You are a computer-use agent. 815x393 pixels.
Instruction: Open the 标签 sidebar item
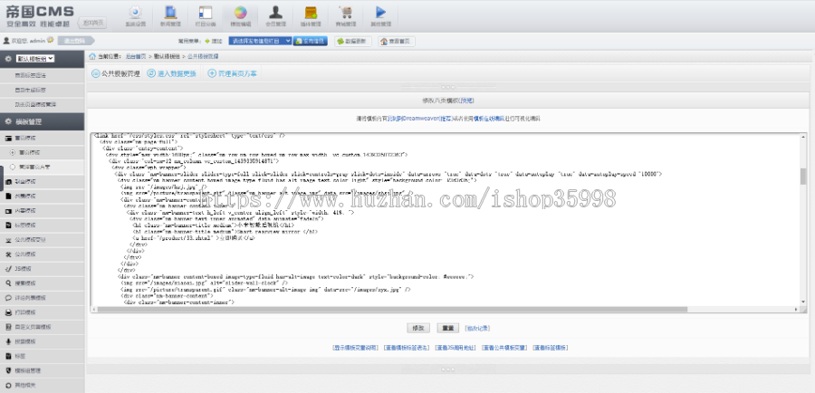42,356
